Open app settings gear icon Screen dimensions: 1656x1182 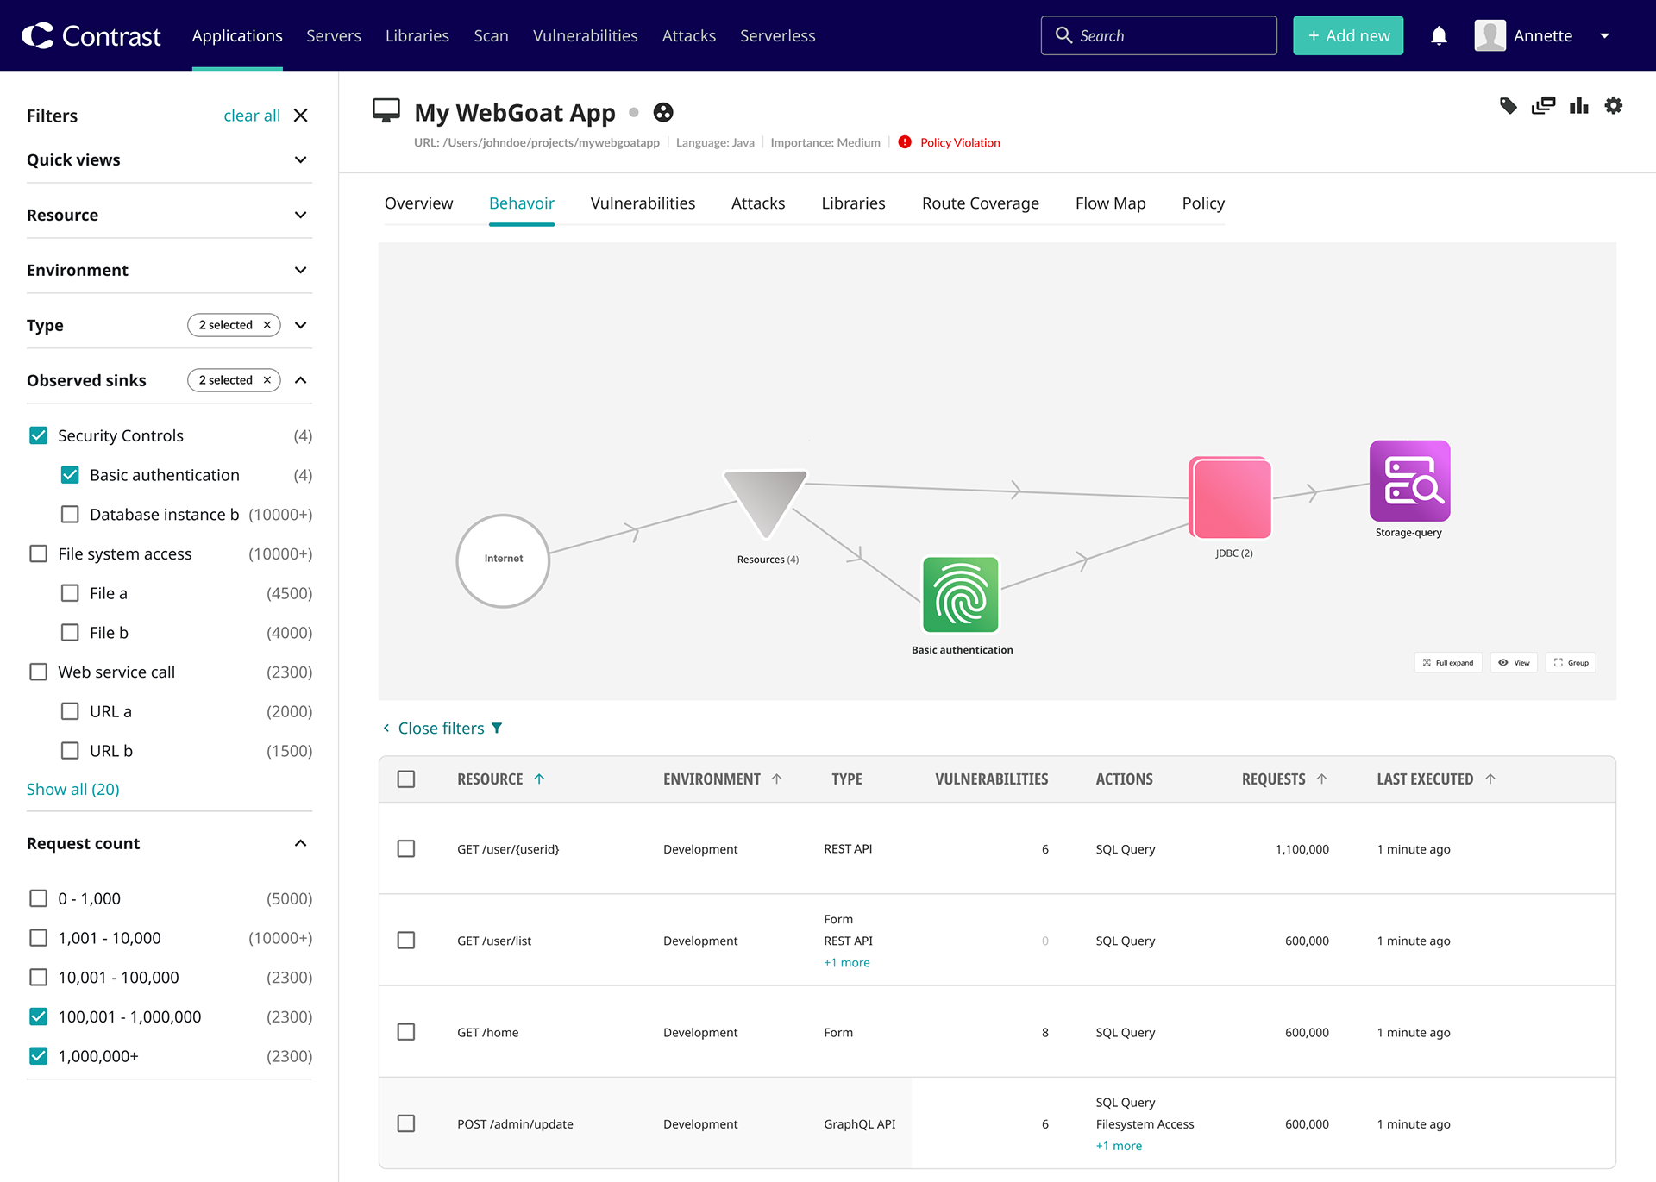click(x=1613, y=106)
